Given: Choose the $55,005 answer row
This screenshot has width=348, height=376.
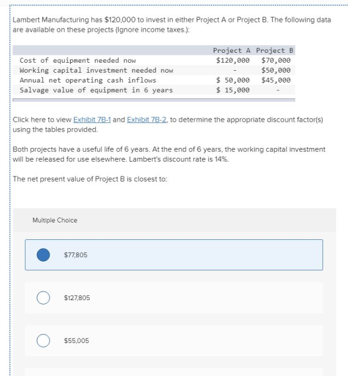Looking at the screenshot, I should 174,341.
